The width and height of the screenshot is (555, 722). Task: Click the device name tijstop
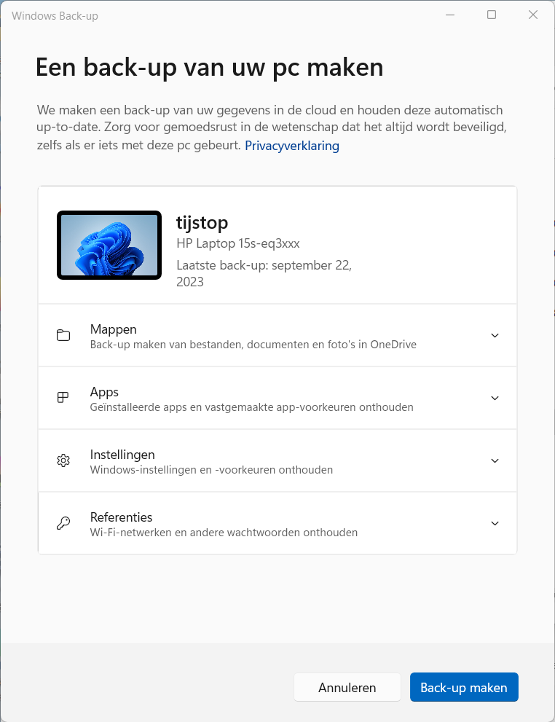(x=202, y=223)
